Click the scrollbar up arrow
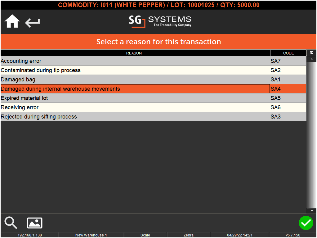The width and height of the screenshot is (317, 238). [x=311, y=59]
